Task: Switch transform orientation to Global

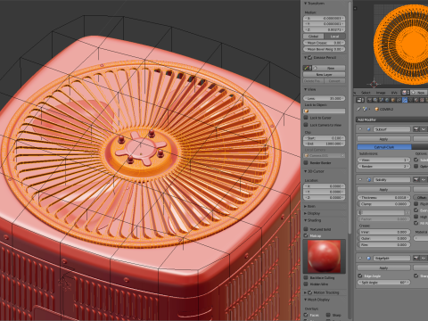Action: [x=314, y=37]
